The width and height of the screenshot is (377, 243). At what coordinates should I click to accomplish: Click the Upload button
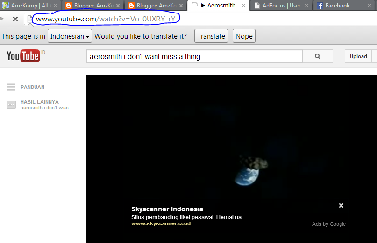click(x=358, y=56)
